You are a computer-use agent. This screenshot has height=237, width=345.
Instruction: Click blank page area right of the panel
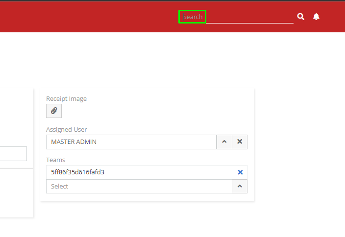tap(299, 147)
